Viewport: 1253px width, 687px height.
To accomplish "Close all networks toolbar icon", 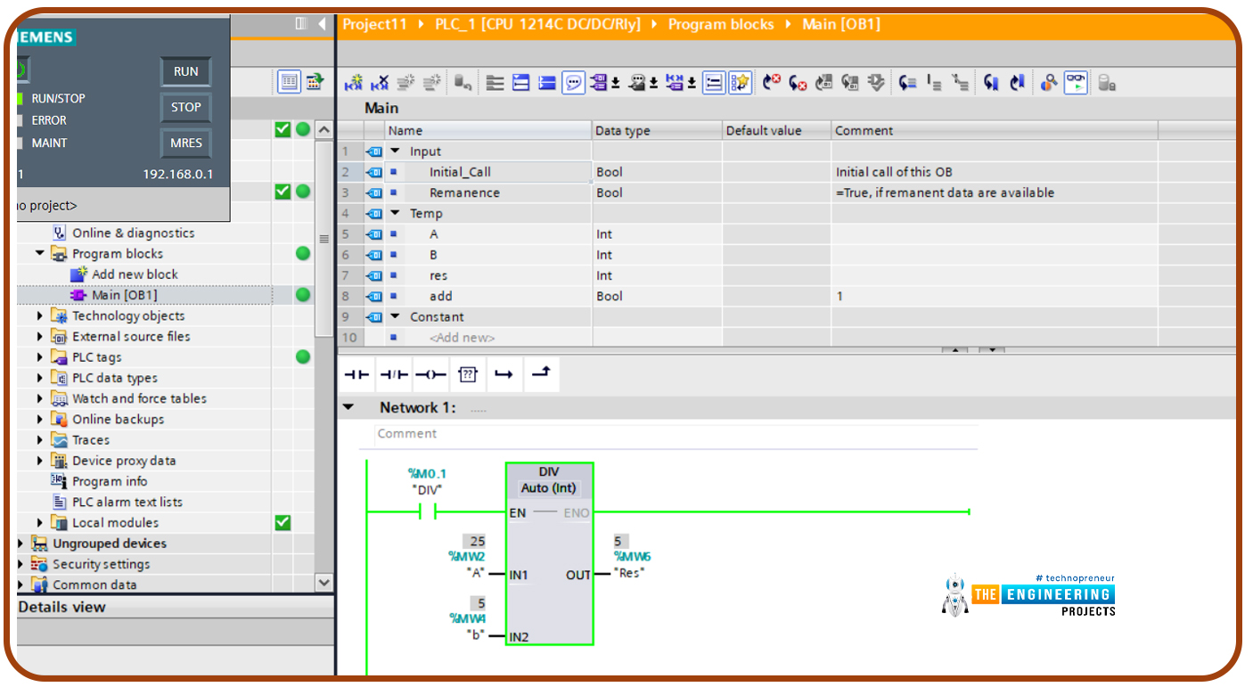I will 547,83.
